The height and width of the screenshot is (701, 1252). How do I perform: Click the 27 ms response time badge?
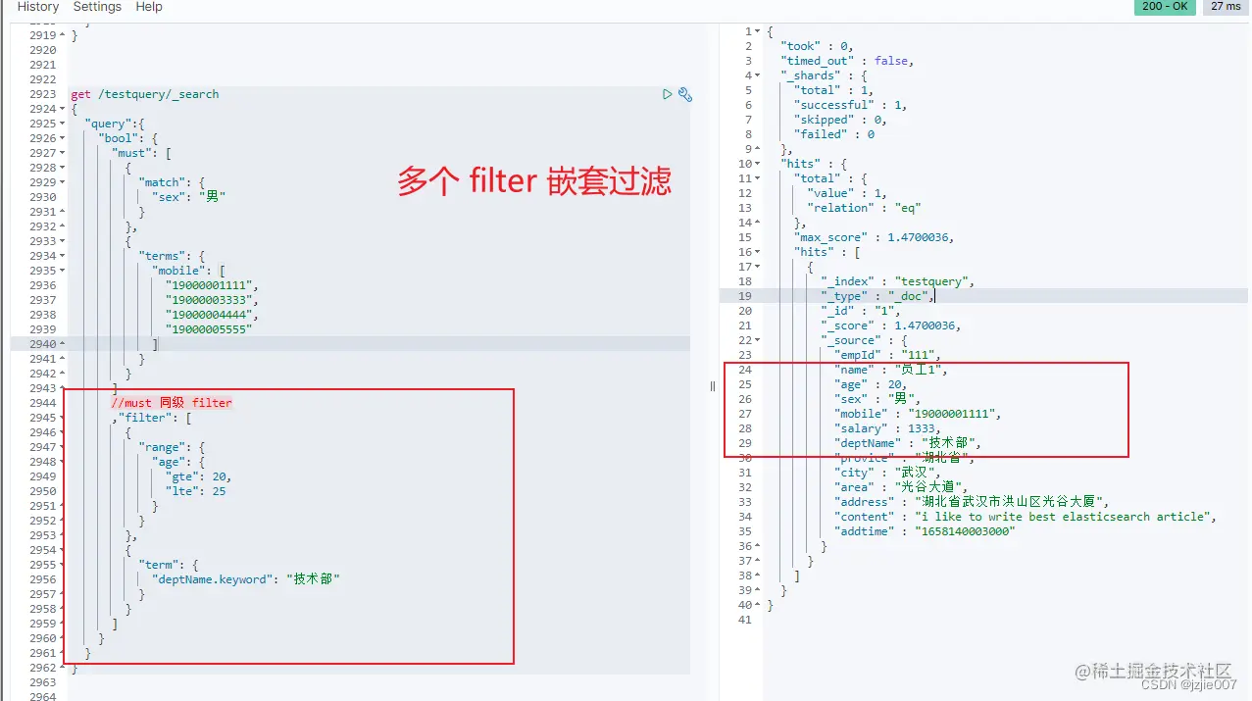point(1225,7)
